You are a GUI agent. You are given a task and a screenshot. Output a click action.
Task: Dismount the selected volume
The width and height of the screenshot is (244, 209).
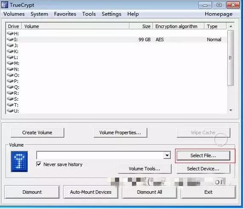click(32, 192)
